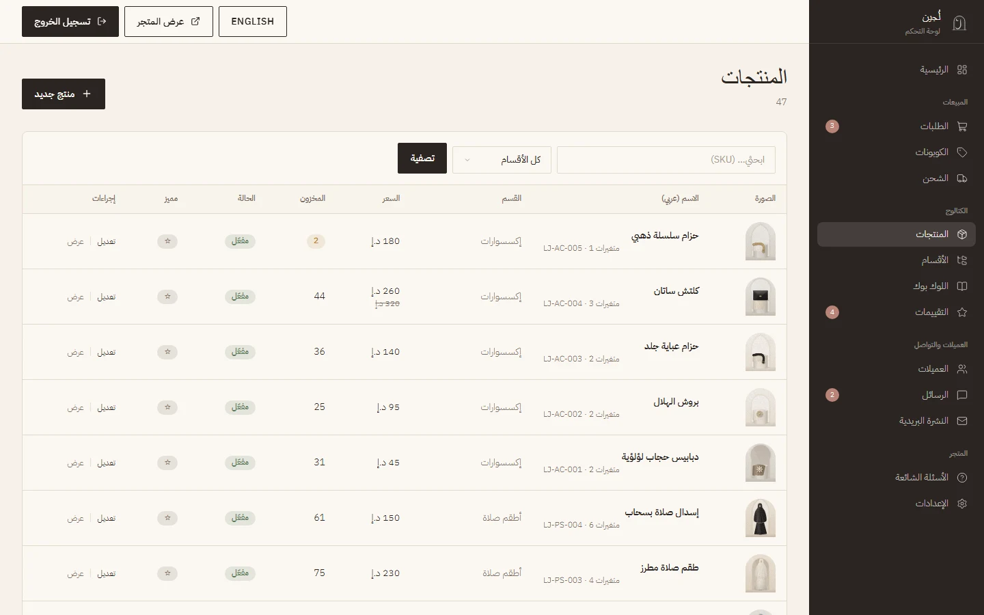
Task: Focus the SKU search input field
Action: (x=666, y=160)
